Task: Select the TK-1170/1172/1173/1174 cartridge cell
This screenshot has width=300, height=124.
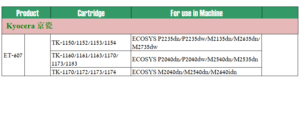Action: (x=91, y=72)
